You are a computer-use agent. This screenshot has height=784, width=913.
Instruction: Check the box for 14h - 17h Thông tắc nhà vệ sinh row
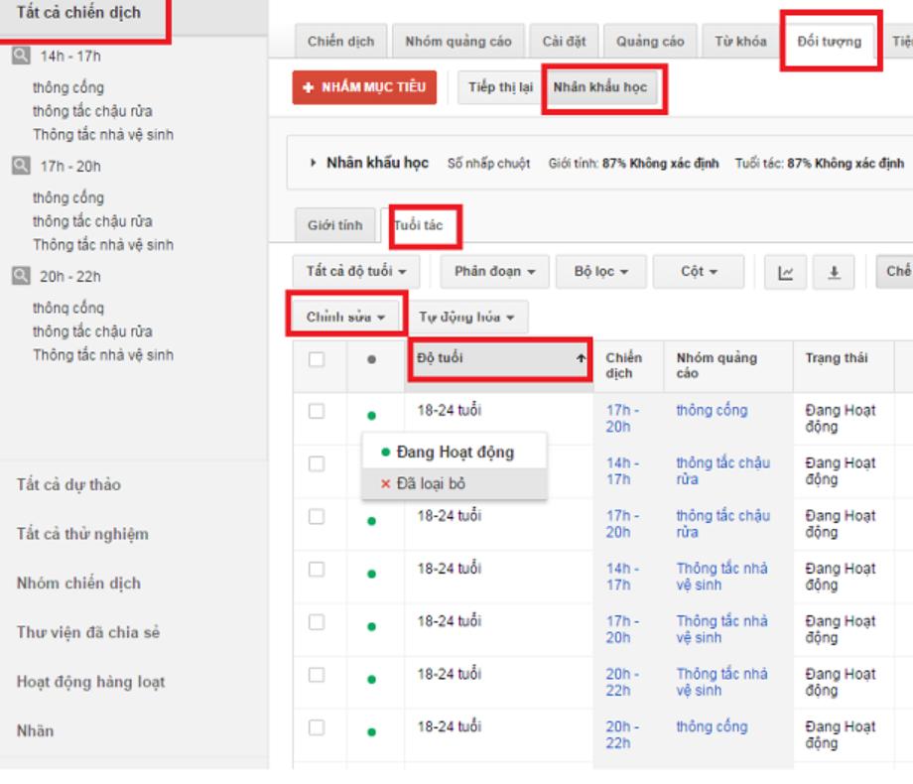point(317,569)
